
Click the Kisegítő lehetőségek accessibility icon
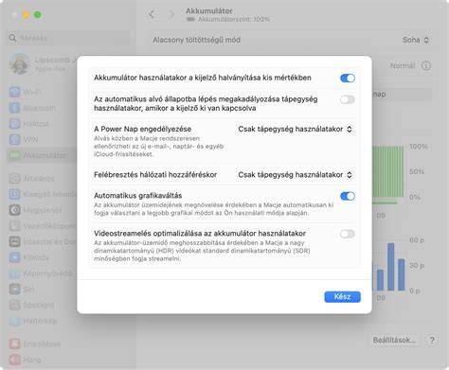pyautogui.click(x=14, y=194)
